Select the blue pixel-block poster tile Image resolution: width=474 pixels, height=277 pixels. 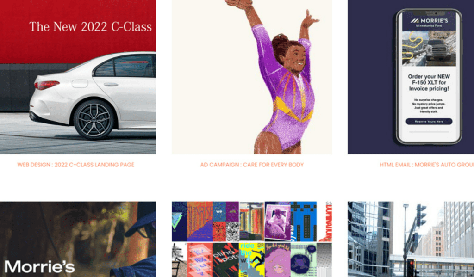[x=304, y=222]
